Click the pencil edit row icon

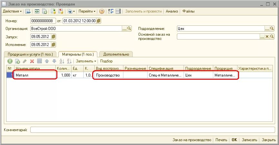click(25, 61)
